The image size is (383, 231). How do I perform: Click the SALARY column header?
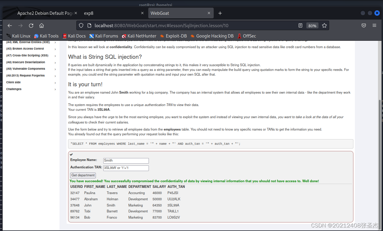[159, 187]
